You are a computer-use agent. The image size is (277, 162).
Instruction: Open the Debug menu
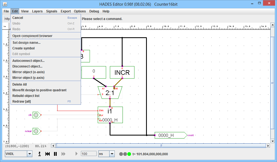coord(94,11)
